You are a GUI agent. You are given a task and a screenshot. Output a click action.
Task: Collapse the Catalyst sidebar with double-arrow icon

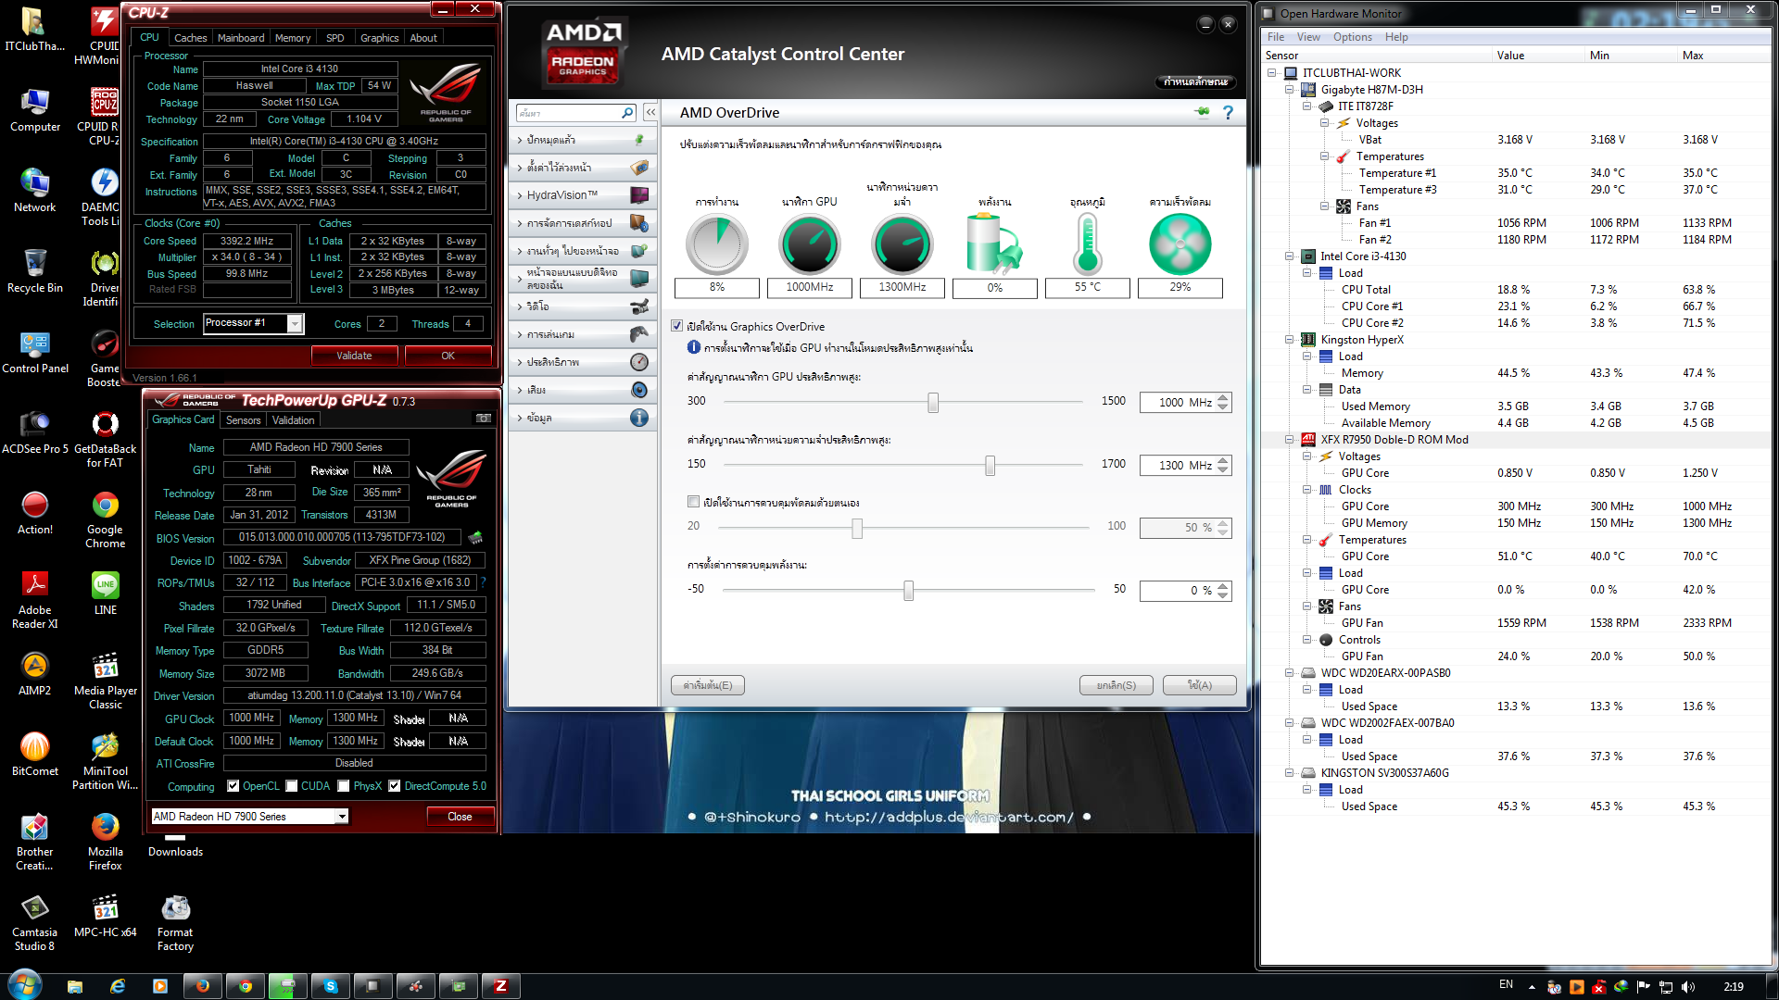point(650,113)
